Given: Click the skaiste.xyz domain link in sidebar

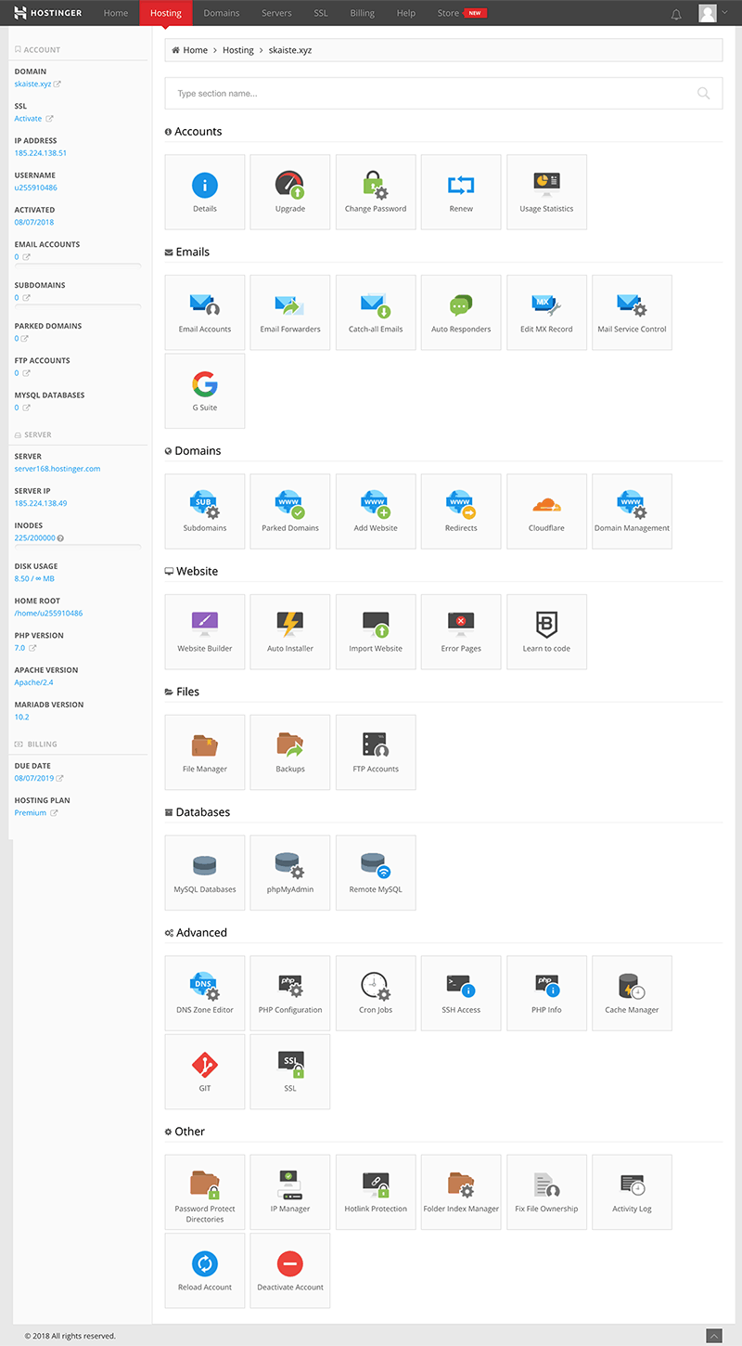Looking at the screenshot, I should point(33,84).
